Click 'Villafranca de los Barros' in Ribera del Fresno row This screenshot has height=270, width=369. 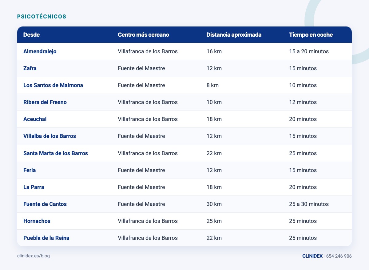click(148, 102)
